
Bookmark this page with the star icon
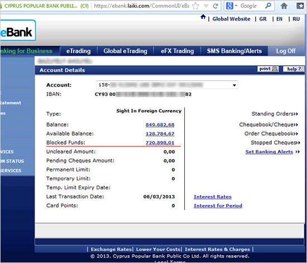195,6
